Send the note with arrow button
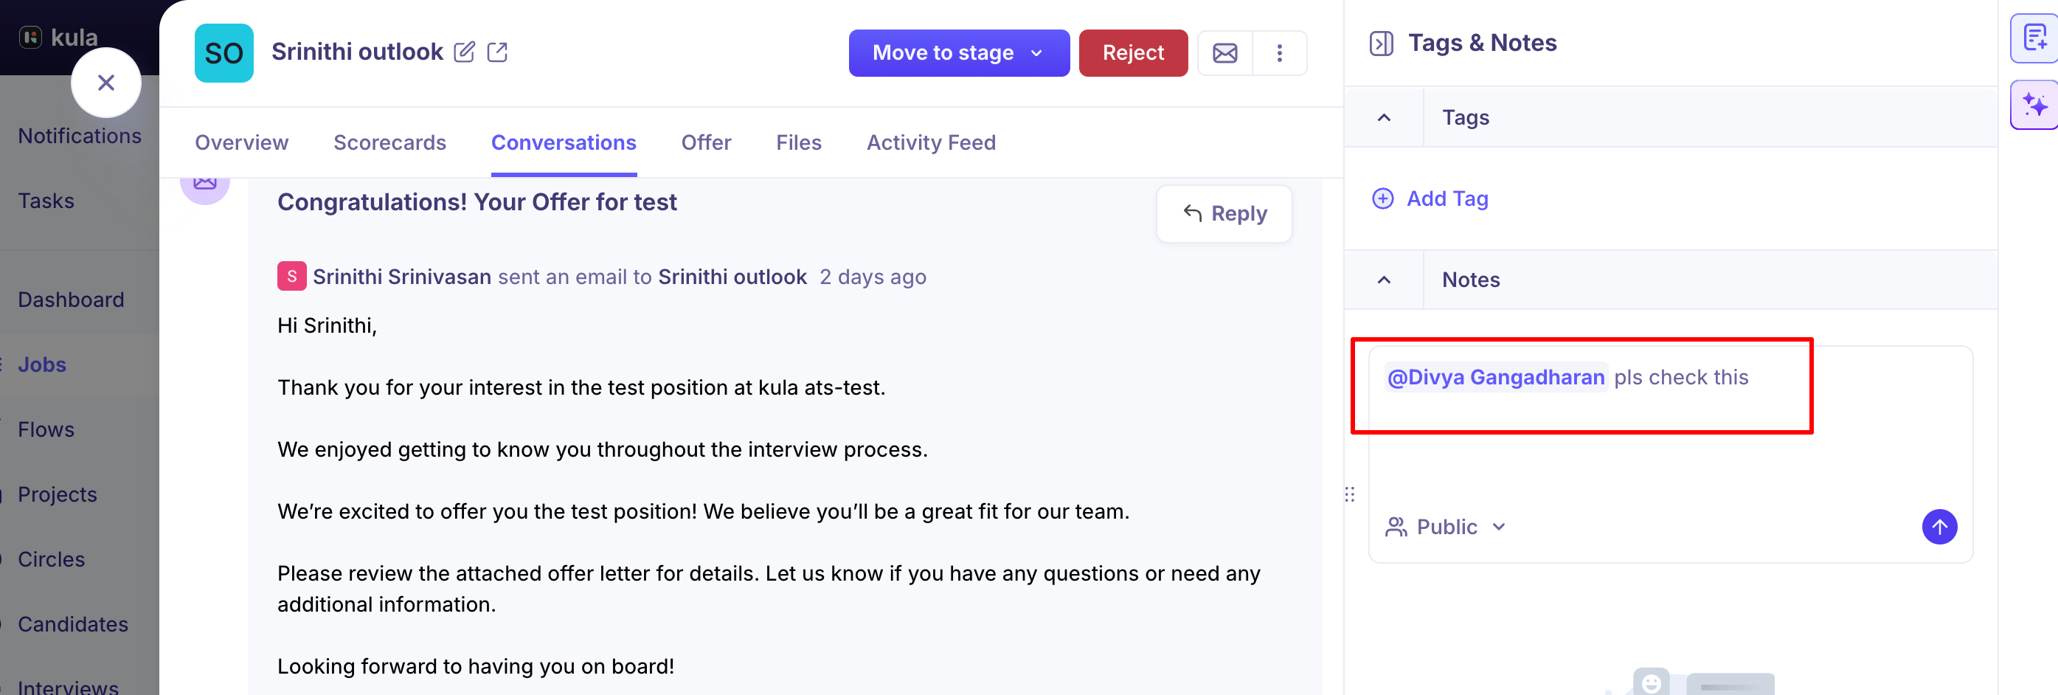 (1939, 527)
